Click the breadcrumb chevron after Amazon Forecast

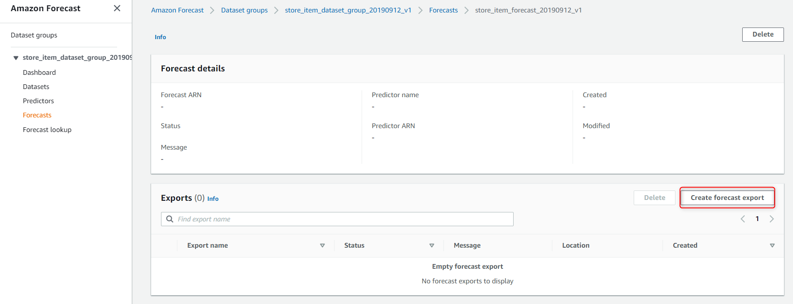212,10
